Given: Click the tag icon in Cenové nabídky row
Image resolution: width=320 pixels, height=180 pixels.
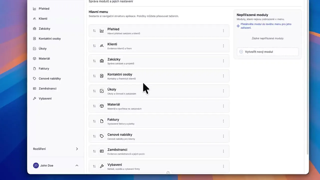Looking at the screenshot, I should tap(102, 136).
